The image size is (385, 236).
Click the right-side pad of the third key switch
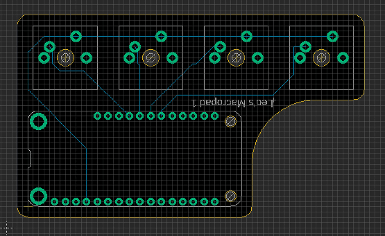coord(258,58)
